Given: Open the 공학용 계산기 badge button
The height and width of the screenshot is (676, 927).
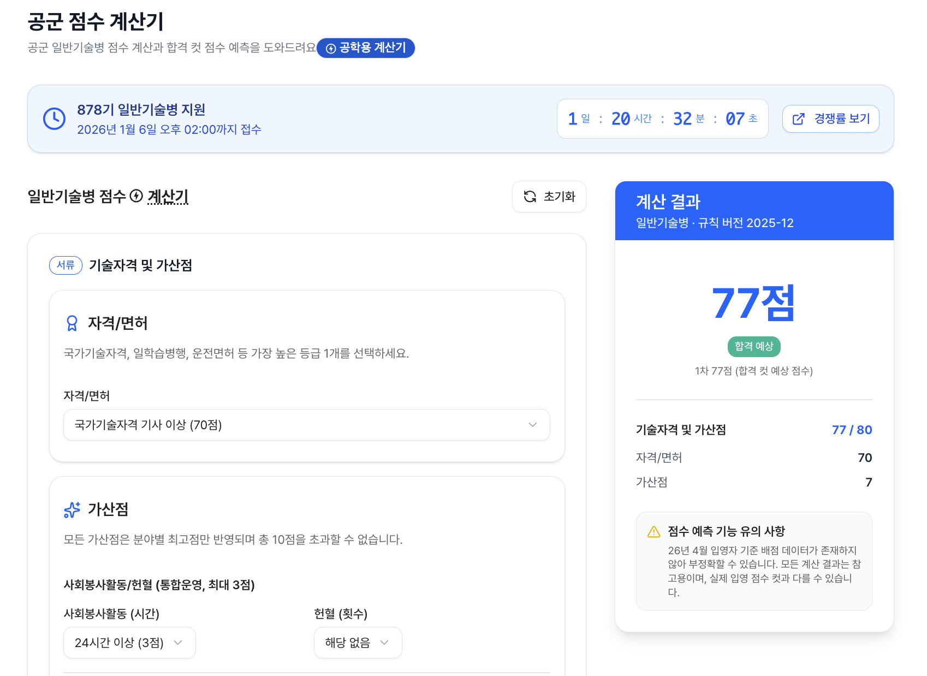Looking at the screenshot, I should [x=366, y=48].
